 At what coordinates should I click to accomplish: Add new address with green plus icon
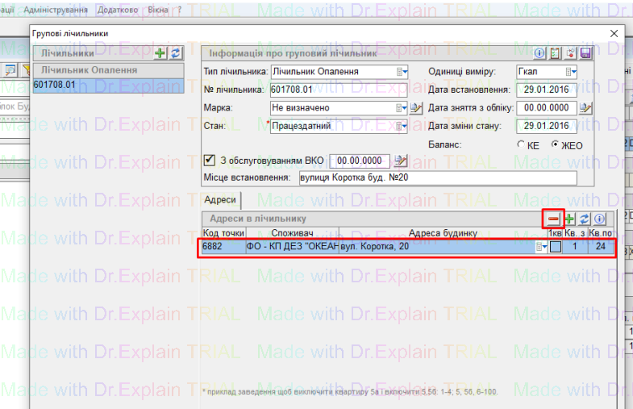click(x=570, y=219)
